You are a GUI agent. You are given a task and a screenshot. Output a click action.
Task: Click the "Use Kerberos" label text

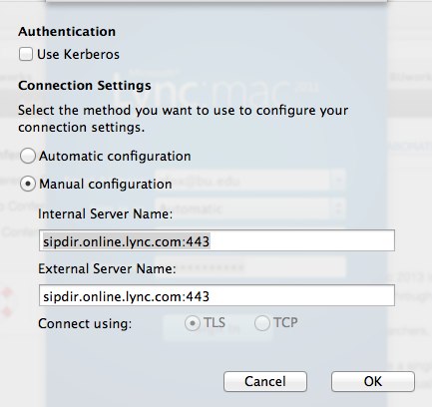tap(78, 55)
